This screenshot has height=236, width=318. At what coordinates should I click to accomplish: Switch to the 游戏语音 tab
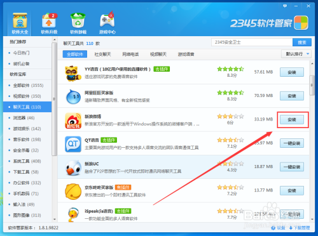[186, 55]
